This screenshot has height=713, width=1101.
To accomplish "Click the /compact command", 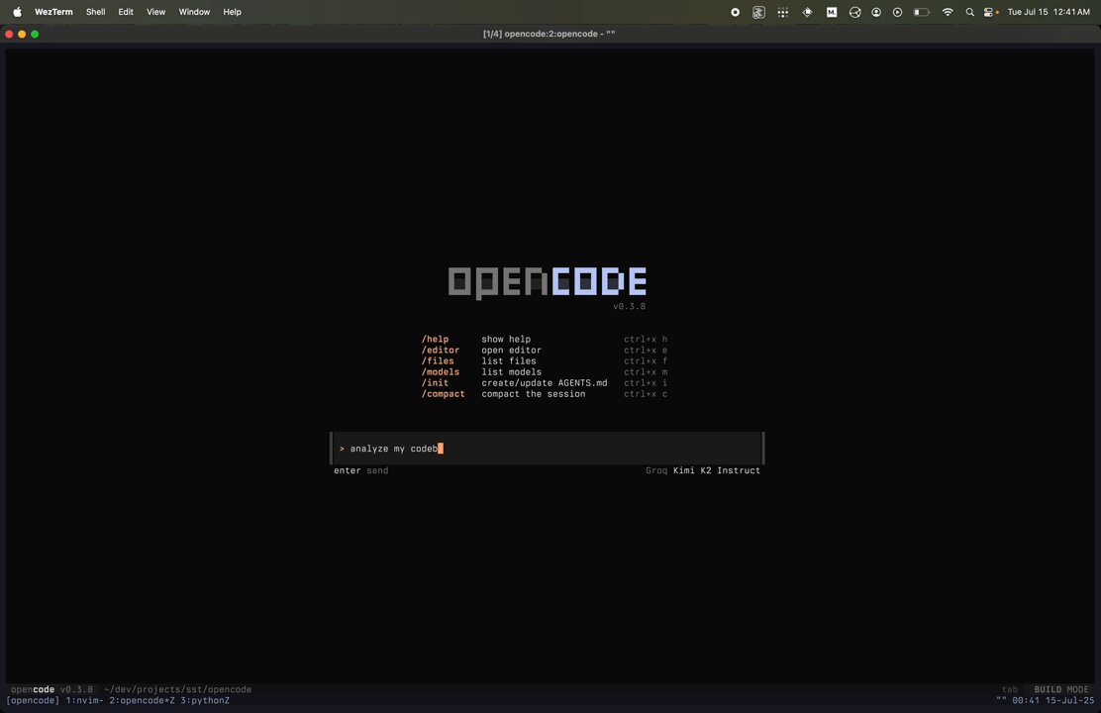I will [x=443, y=394].
